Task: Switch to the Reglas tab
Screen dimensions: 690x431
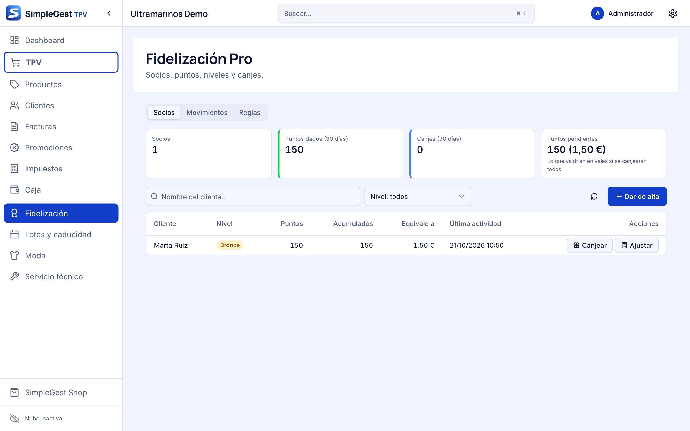Action: (x=249, y=112)
